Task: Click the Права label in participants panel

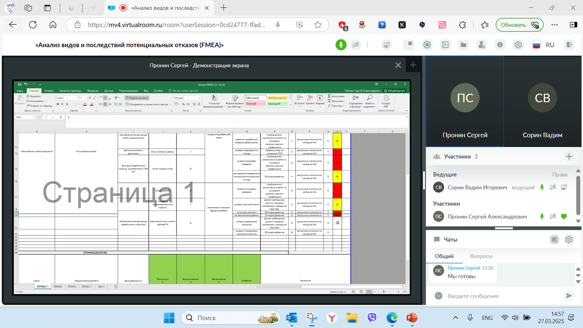Action: [x=560, y=174]
